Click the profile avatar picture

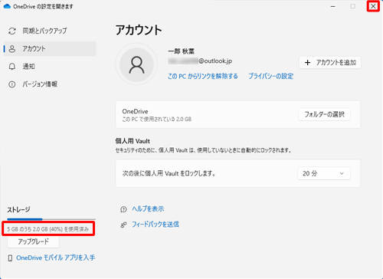tap(136, 64)
